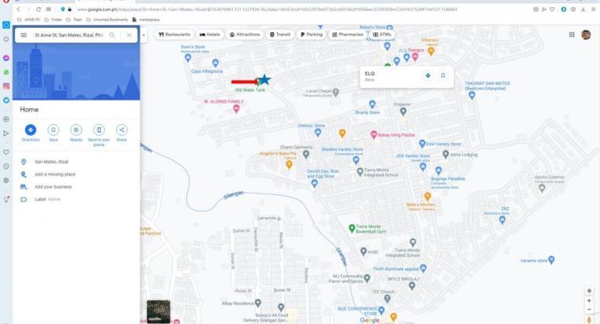Toggle the Hotels filter chip
The width and height of the screenshot is (600, 324).
tap(210, 35)
